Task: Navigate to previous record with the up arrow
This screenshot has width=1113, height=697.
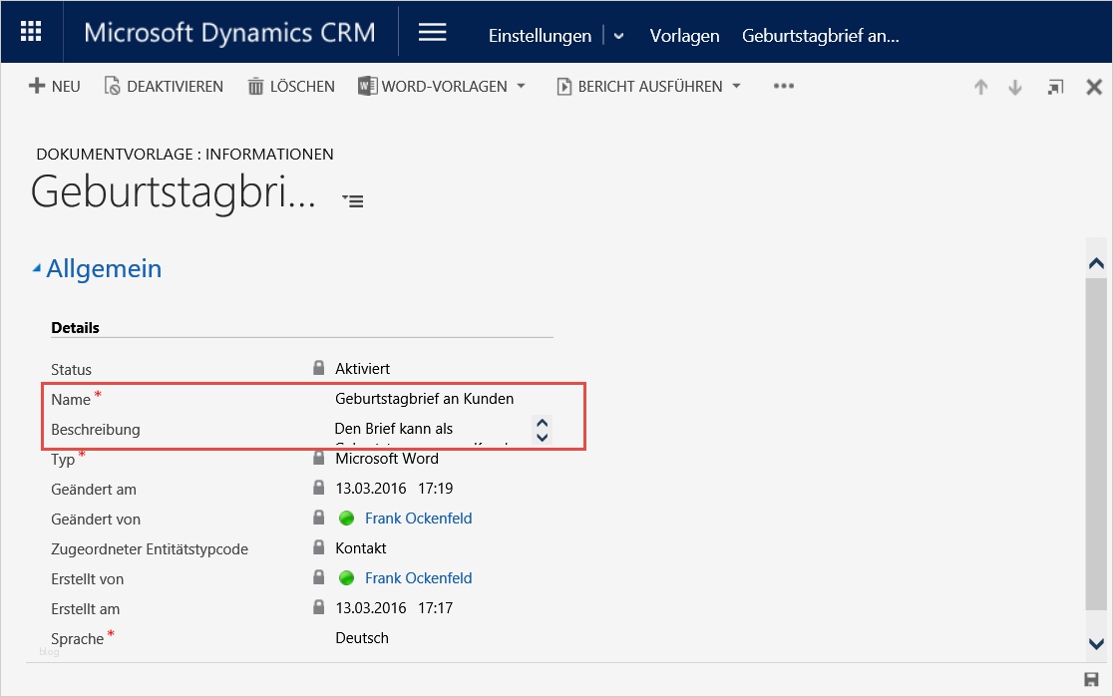Action: pos(980,87)
